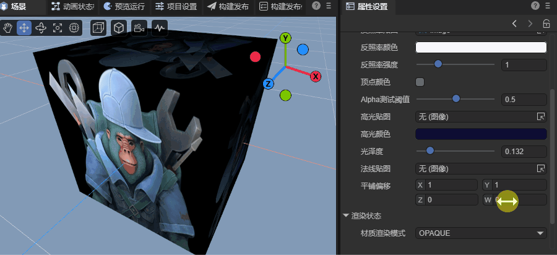Image resolution: width=557 pixels, height=255 pixels.
Task: Open the 高光颜色 dark color swatch
Action: click(x=481, y=134)
